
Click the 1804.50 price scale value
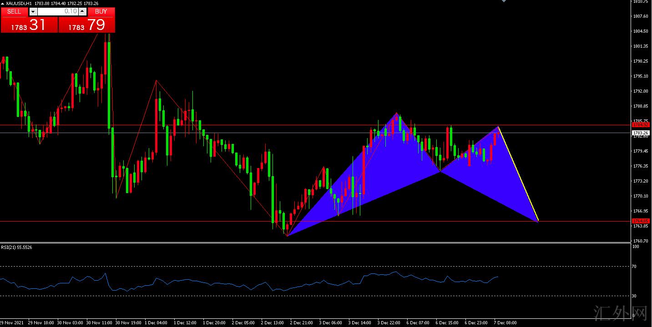641,31
